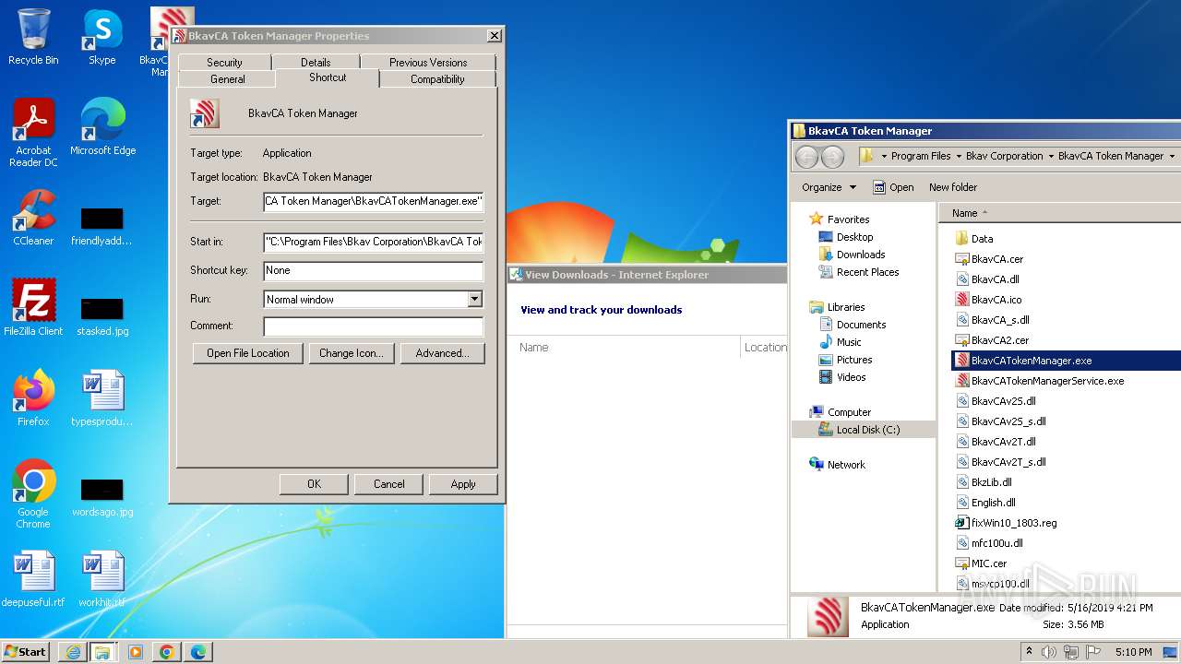Expand the BkavCA Token Manager breadcrumb arrow
The width and height of the screenshot is (1181, 664).
(x=1172, y=157)
